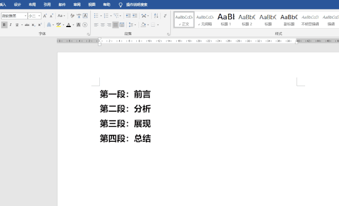
Task: Increase font size with grow icon
Action: [x=45, y=16]
